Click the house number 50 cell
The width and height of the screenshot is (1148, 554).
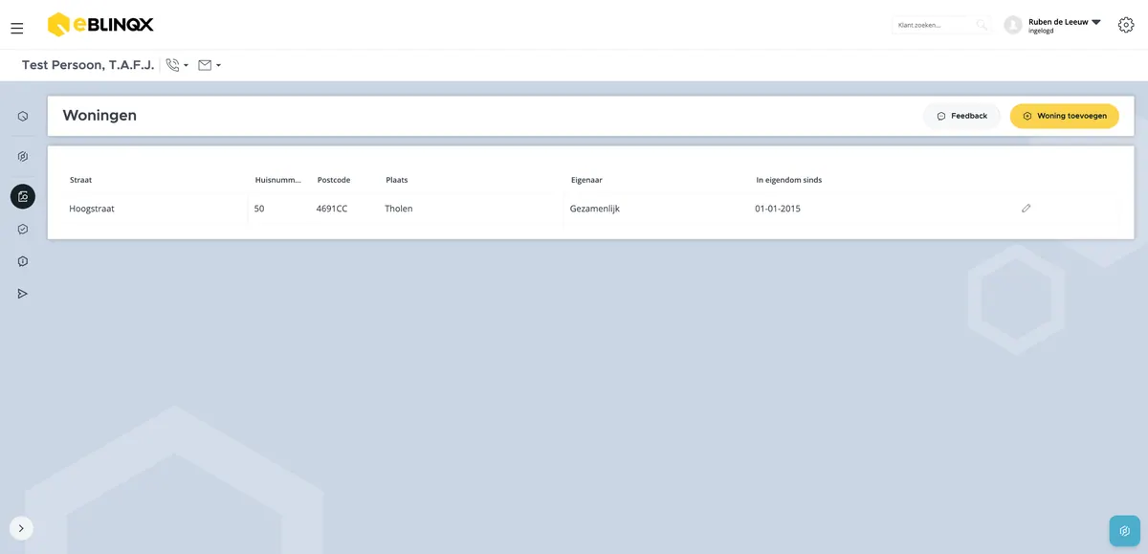tap(259, 209)
